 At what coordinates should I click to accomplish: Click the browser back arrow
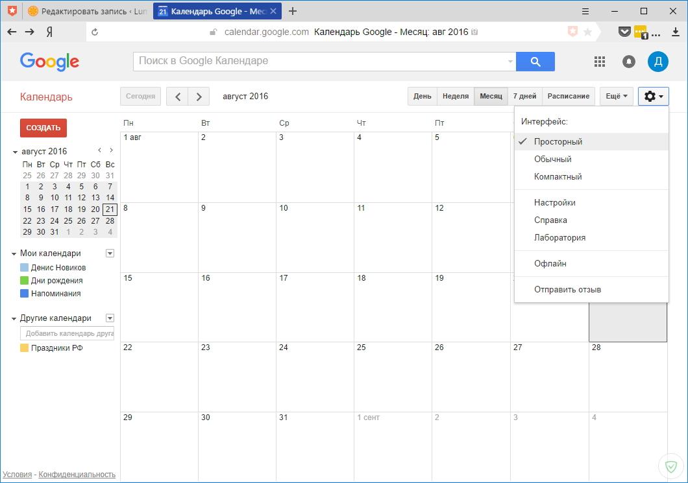pyautogui.click(x=12, y=32)
